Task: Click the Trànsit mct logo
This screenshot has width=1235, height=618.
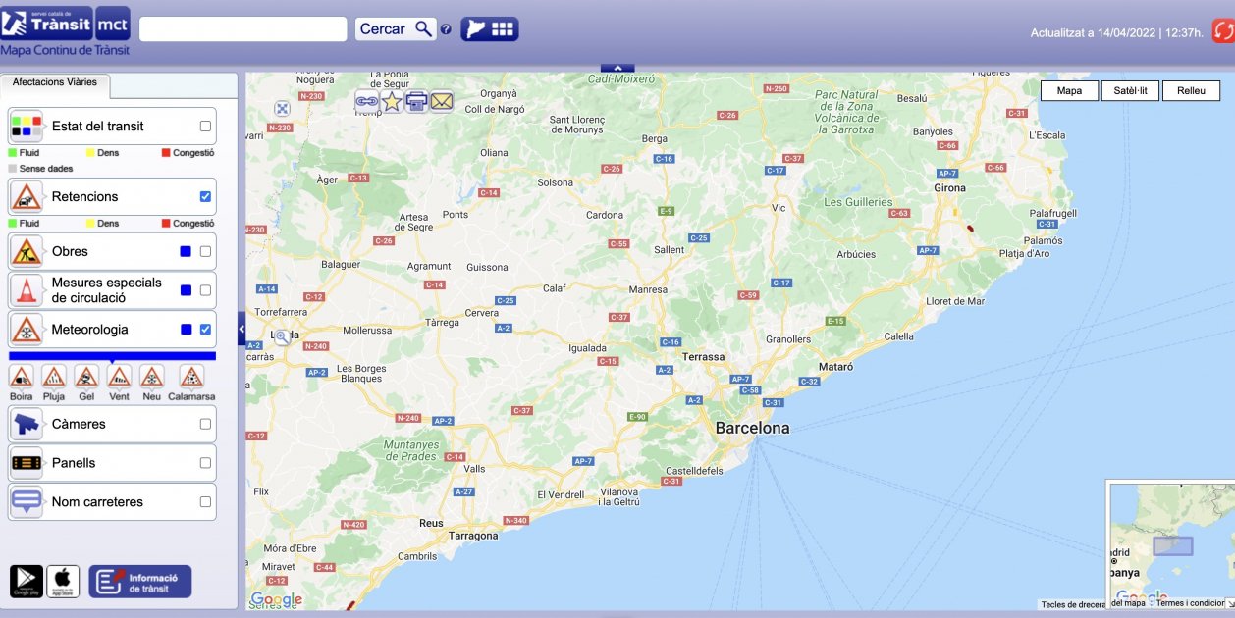Action: click(65, 23)
